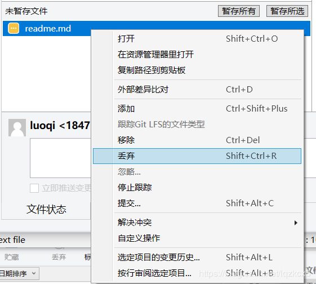
Task: Toggle the 立即推送变更 checkbox
Action: tap(34, 188)
